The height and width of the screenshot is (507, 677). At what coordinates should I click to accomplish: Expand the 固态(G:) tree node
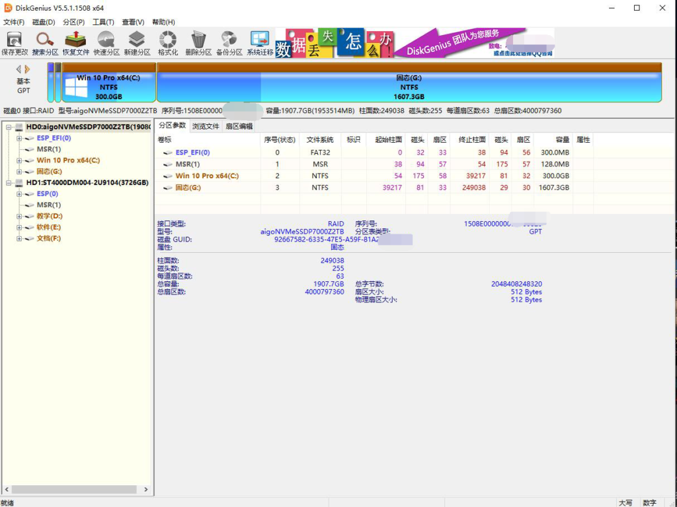[19, 172]
